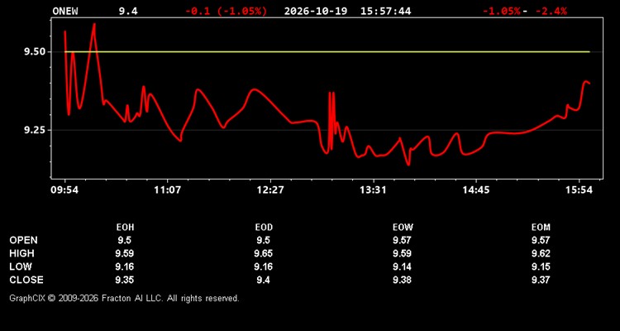
Task: Click the 09:54 time axis label
Action: click(64, 190)
